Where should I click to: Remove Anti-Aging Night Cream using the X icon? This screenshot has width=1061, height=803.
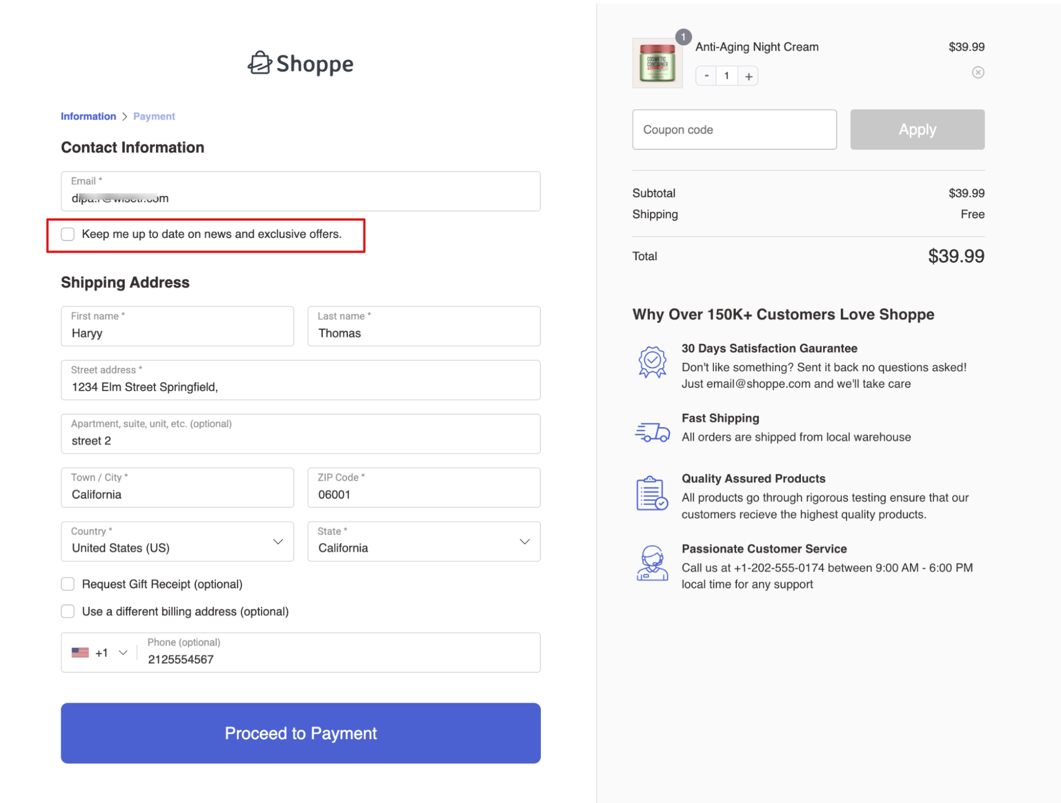(x=978, y=73)
